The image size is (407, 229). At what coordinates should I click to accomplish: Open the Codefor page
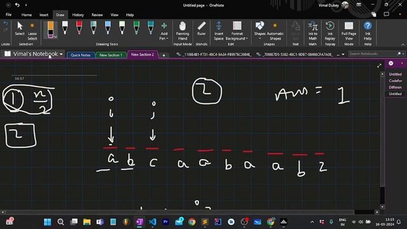(x=396, y=81)
